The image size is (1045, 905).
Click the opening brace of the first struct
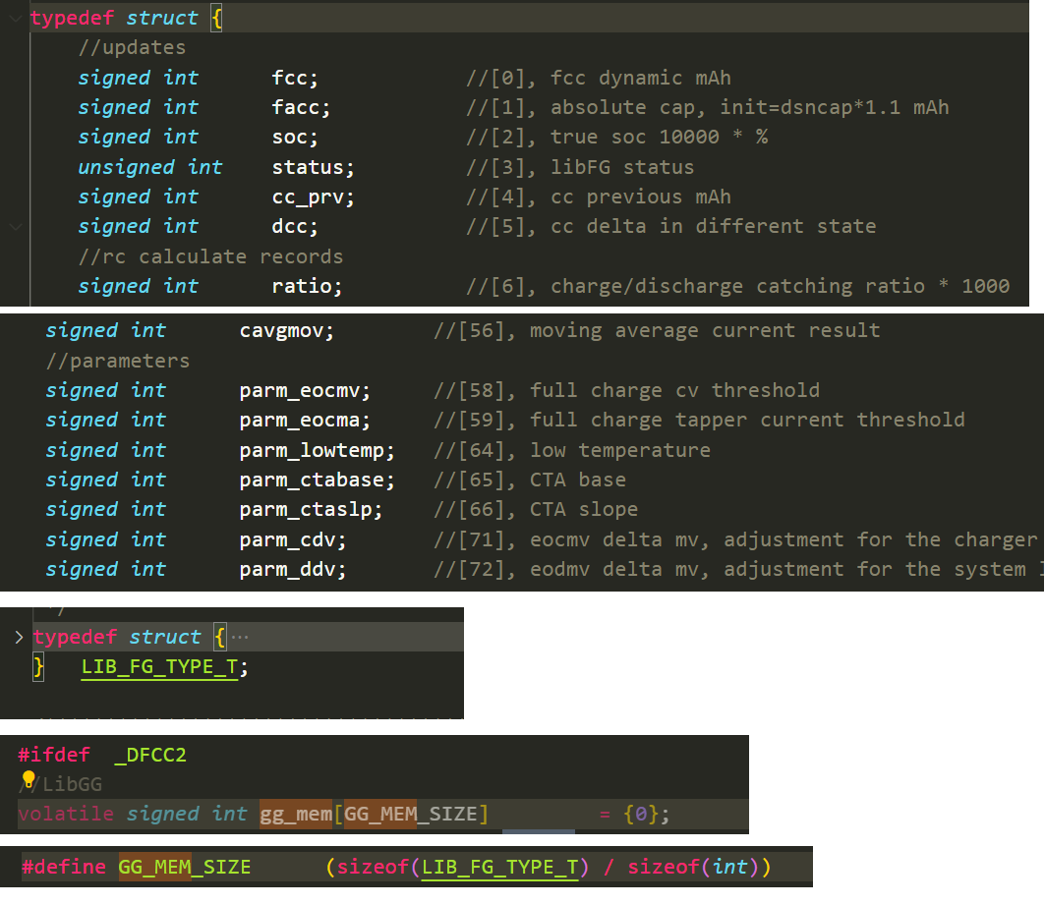click(216, 18)
